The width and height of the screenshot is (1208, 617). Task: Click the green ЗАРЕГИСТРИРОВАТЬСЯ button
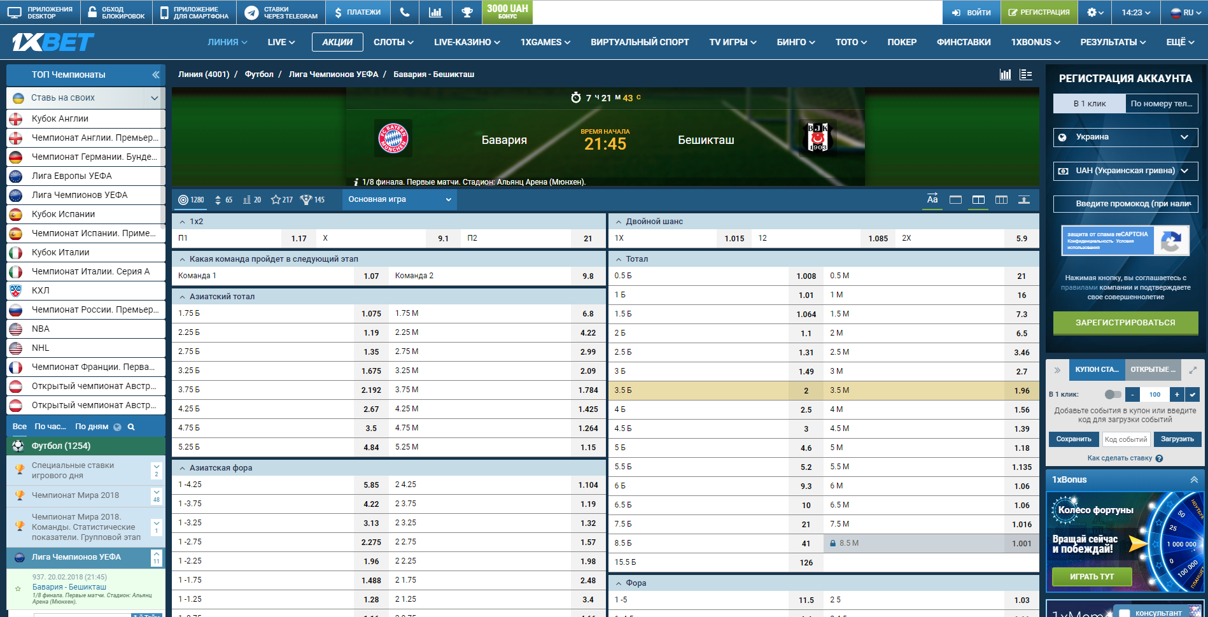click(1125, 323)
